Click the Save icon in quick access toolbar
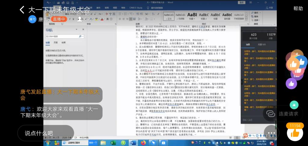Image resolution: width=308 pixels, height=146 pixels. 68,2
